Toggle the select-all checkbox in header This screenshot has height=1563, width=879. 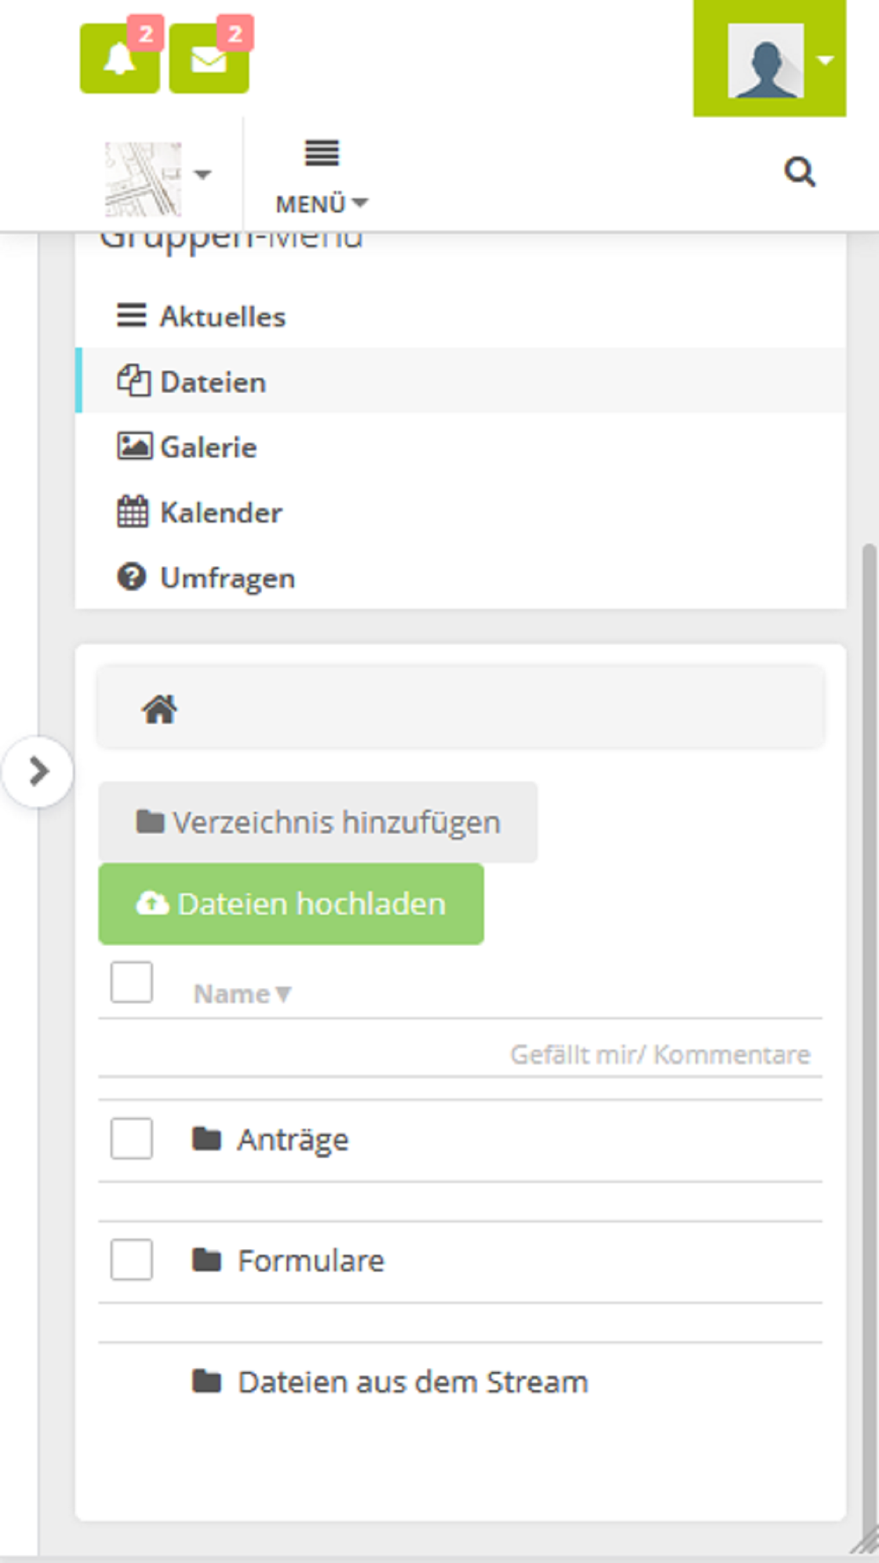(x=132, y=982)
